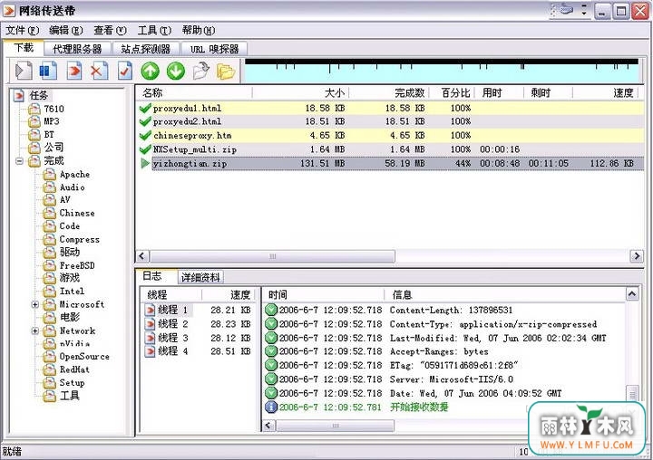This screenshot has height=460, width=653.
Task: Select the chineseproxy.htm download row
Action: coord(390,136)
